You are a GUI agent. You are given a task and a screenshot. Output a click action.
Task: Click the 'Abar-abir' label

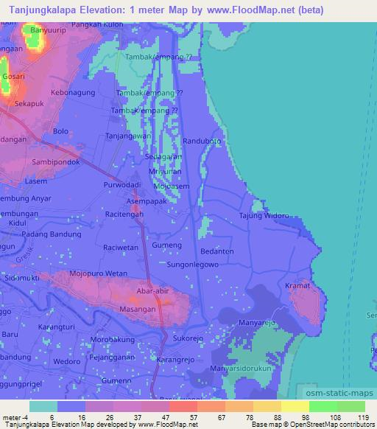[x=152, y=291]
